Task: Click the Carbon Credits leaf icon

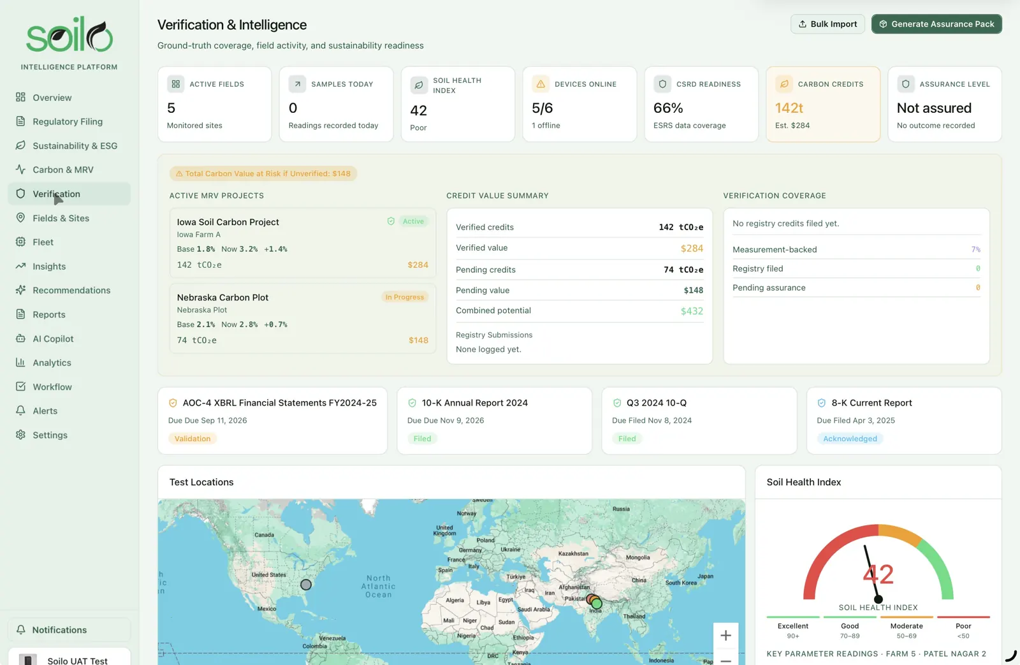Action: click(x=784, y=84)
